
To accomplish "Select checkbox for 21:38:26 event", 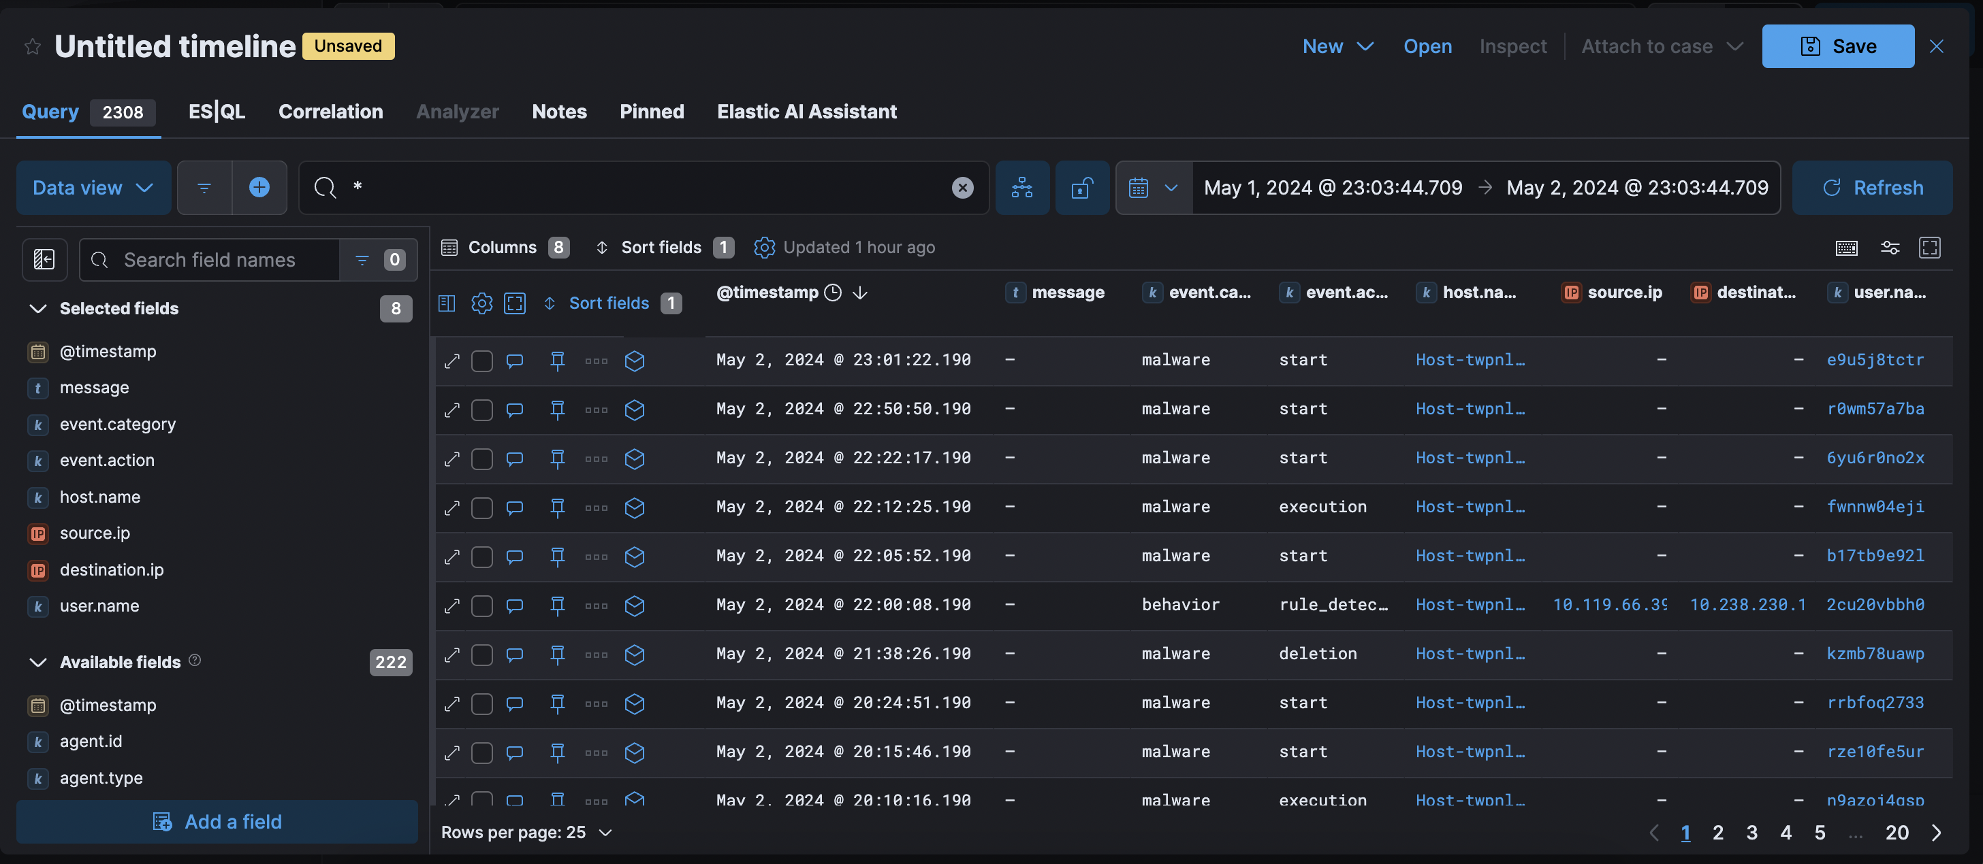I will click(x=482, y=654).
